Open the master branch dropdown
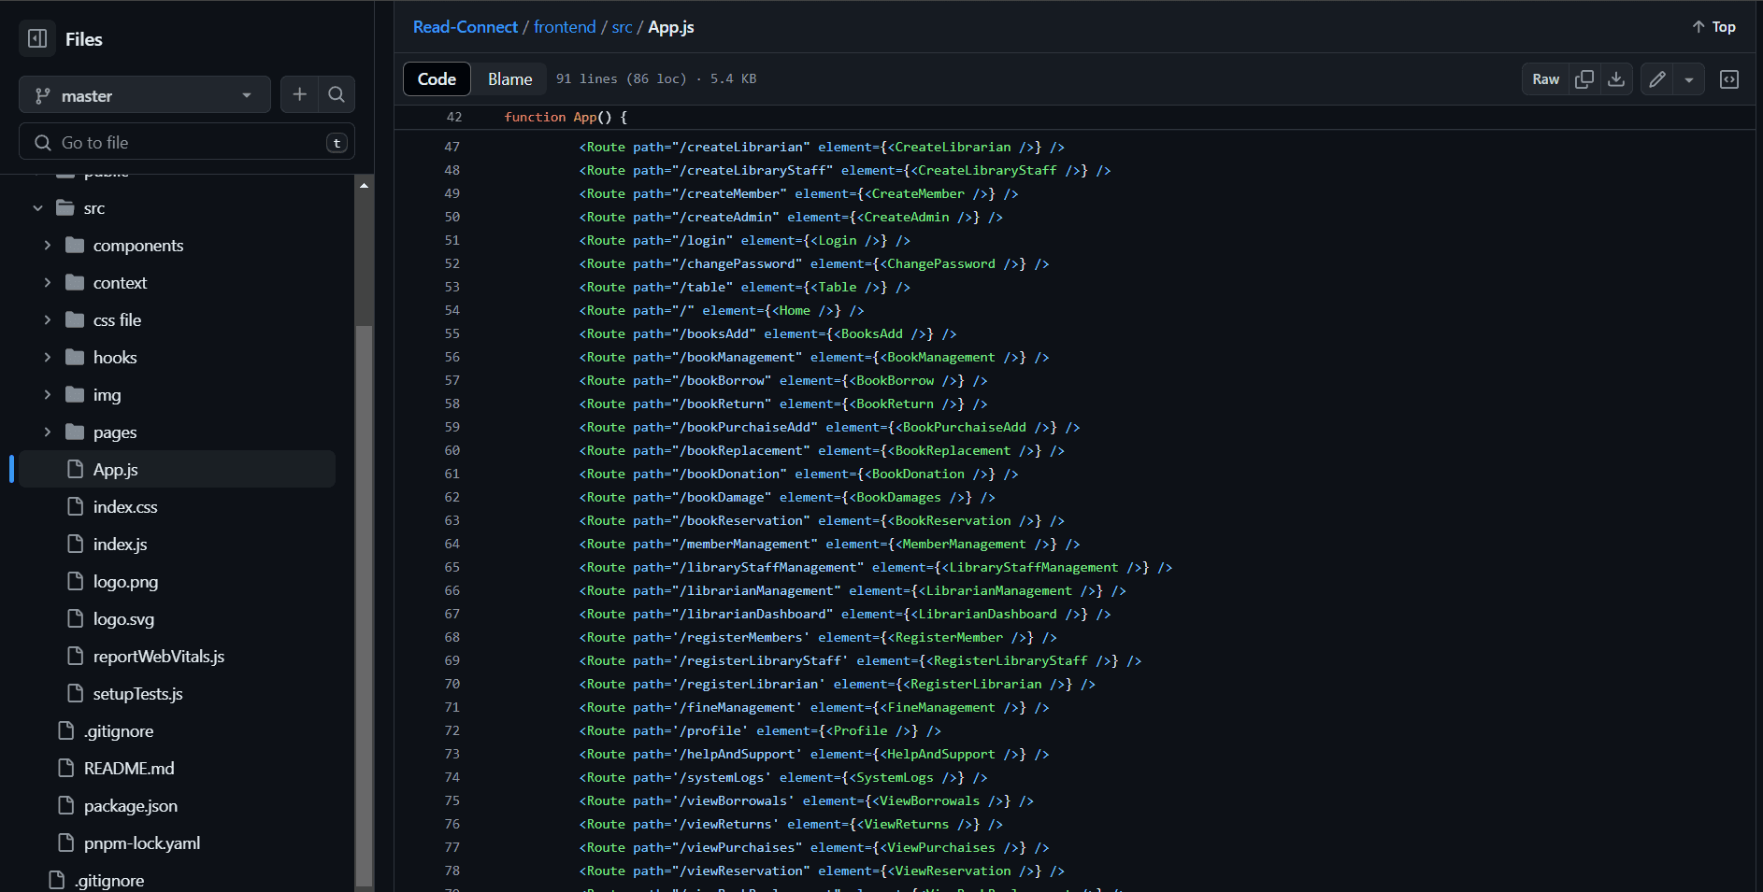 pyautogui.click(x=145, y=95)
